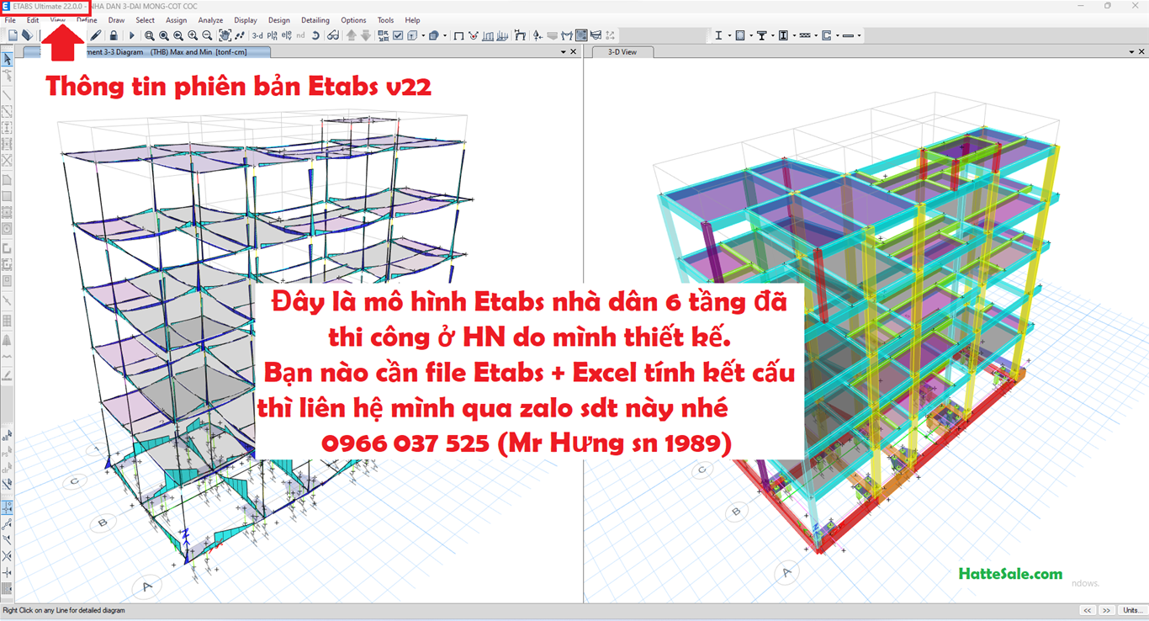Click the zoom out one step icon
Image resolution: width=1149 pixels, height=621 pixels.
coord(207,35)
